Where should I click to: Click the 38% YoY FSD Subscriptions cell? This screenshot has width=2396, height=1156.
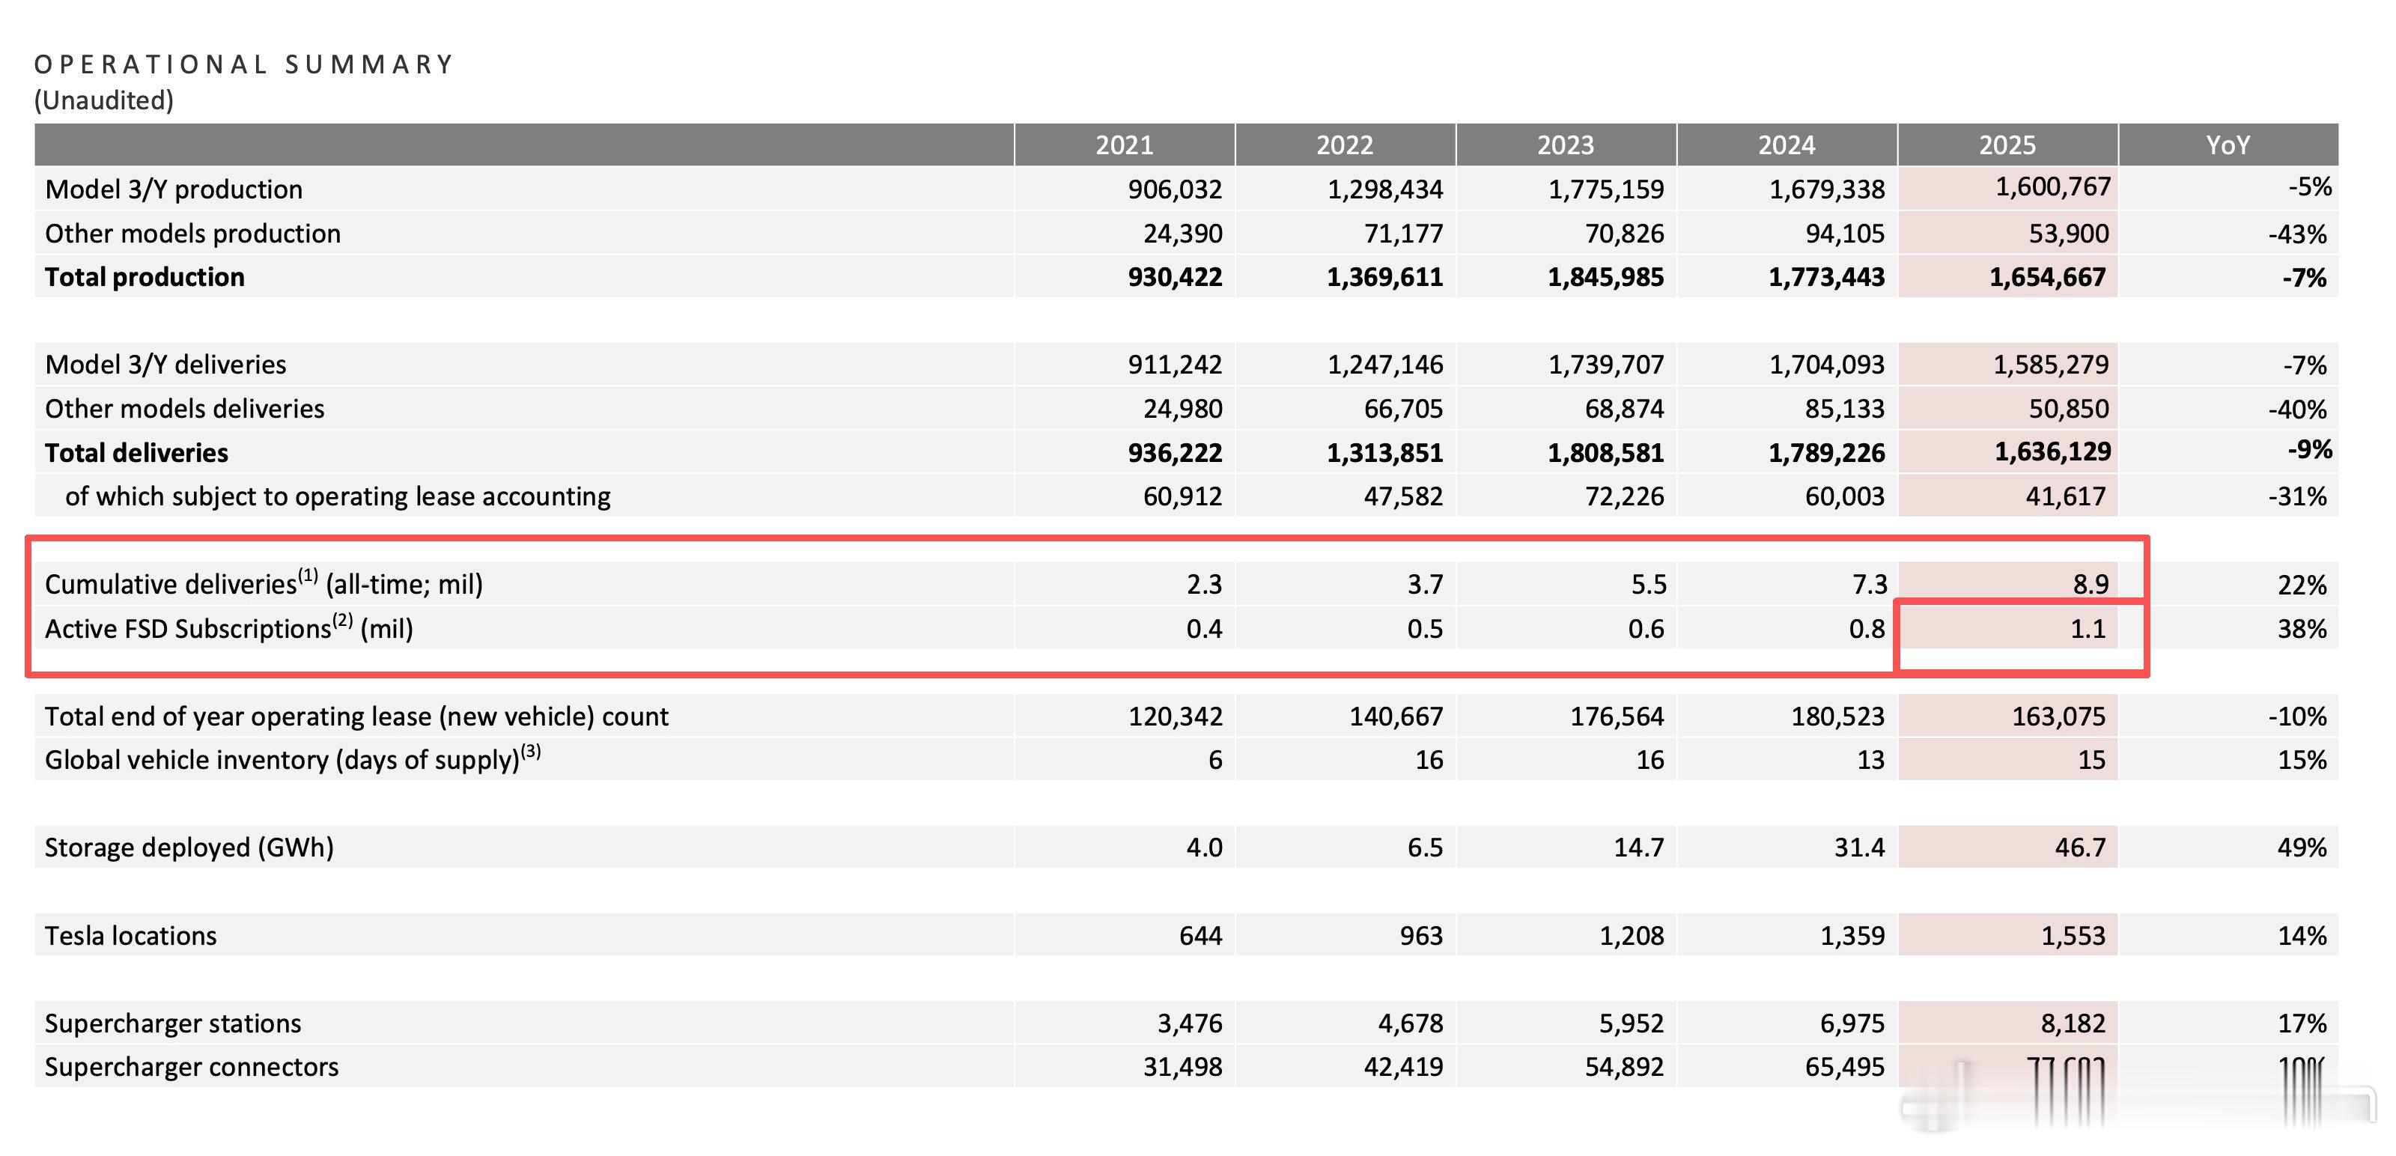(2301, 629)
